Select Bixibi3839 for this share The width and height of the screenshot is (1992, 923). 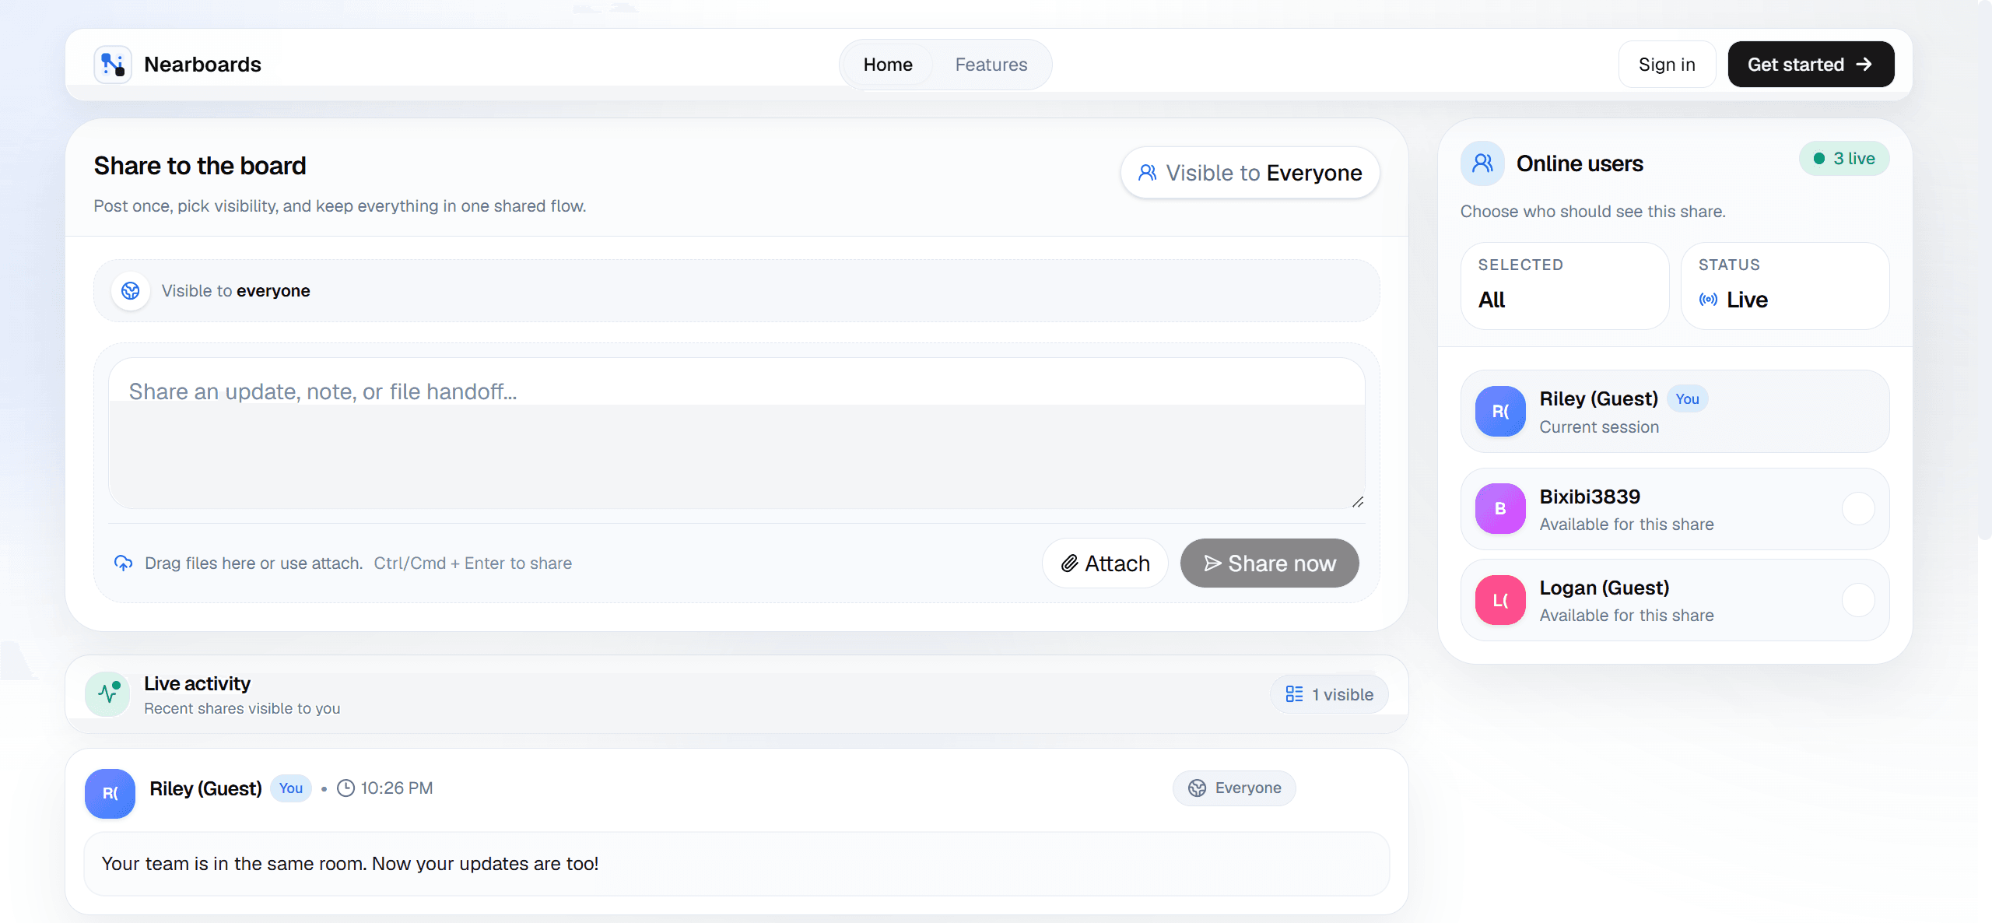coord(1858,509)
